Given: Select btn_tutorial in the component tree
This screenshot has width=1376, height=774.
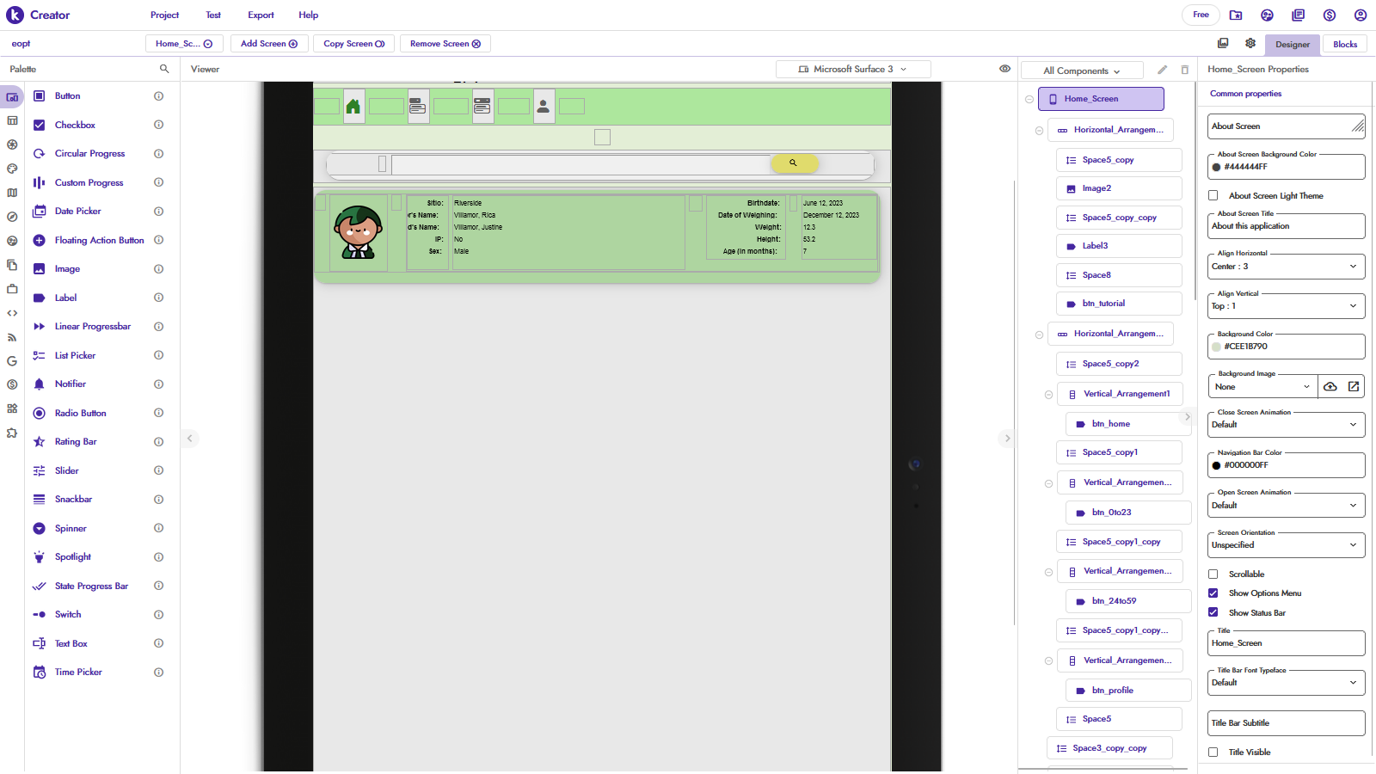Looking at the screenshot, I should pyautogui.click(x=1119, y=304).
